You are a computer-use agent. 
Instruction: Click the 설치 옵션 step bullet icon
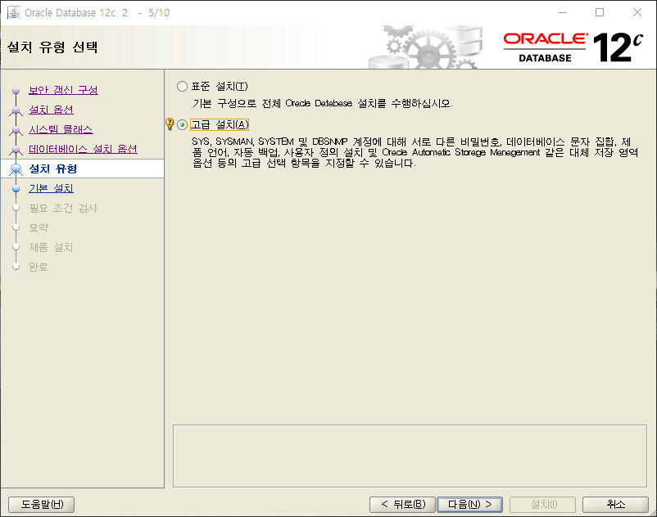coord(16,110)
